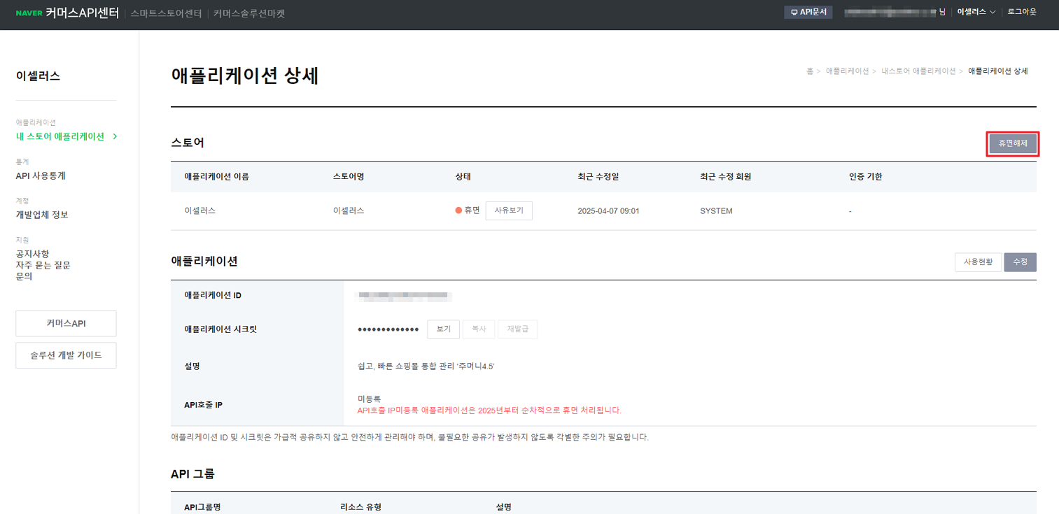Viewport: 1059px width, 514px height.
Task: Reveal the secret with 보기 button
Action: point(443,329)
